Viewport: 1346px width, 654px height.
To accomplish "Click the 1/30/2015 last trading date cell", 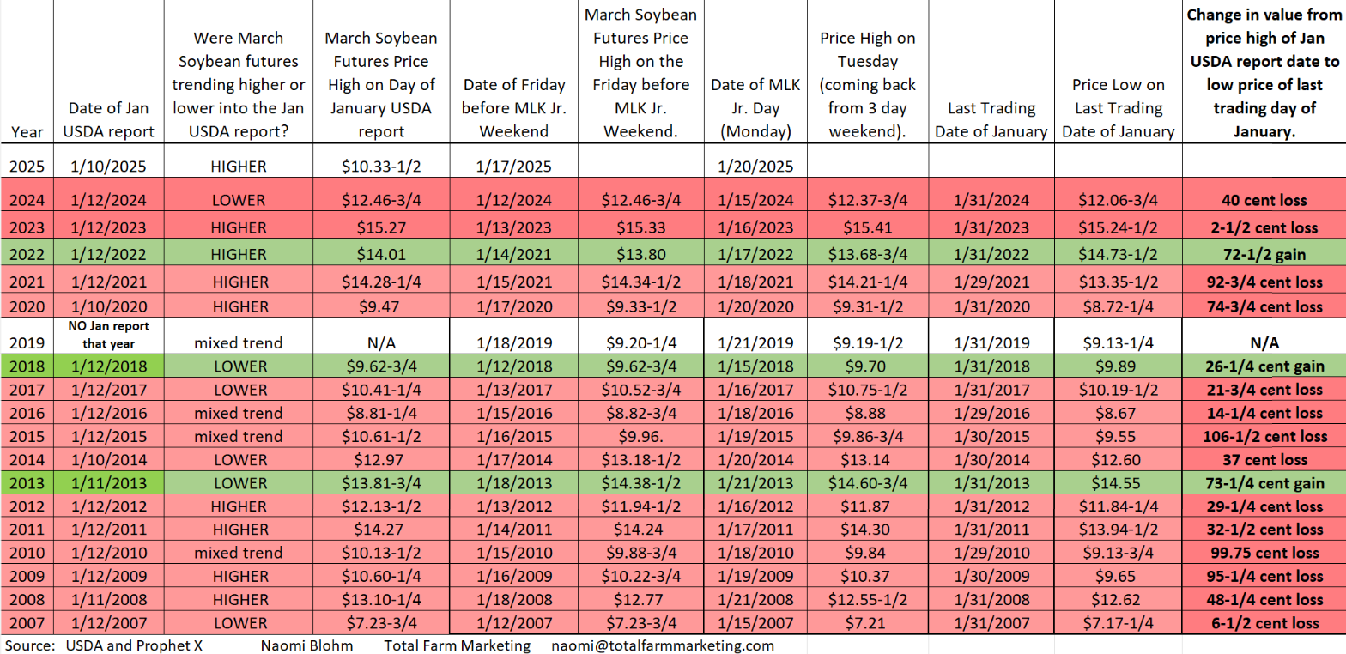I will (991, 435).
